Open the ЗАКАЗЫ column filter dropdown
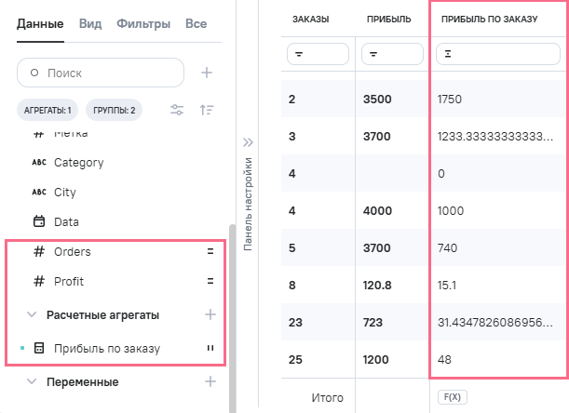This screenshot has width=569, height=413. [x=318, y=55]
